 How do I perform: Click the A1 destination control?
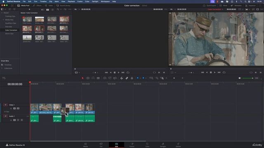click(5, 116)
